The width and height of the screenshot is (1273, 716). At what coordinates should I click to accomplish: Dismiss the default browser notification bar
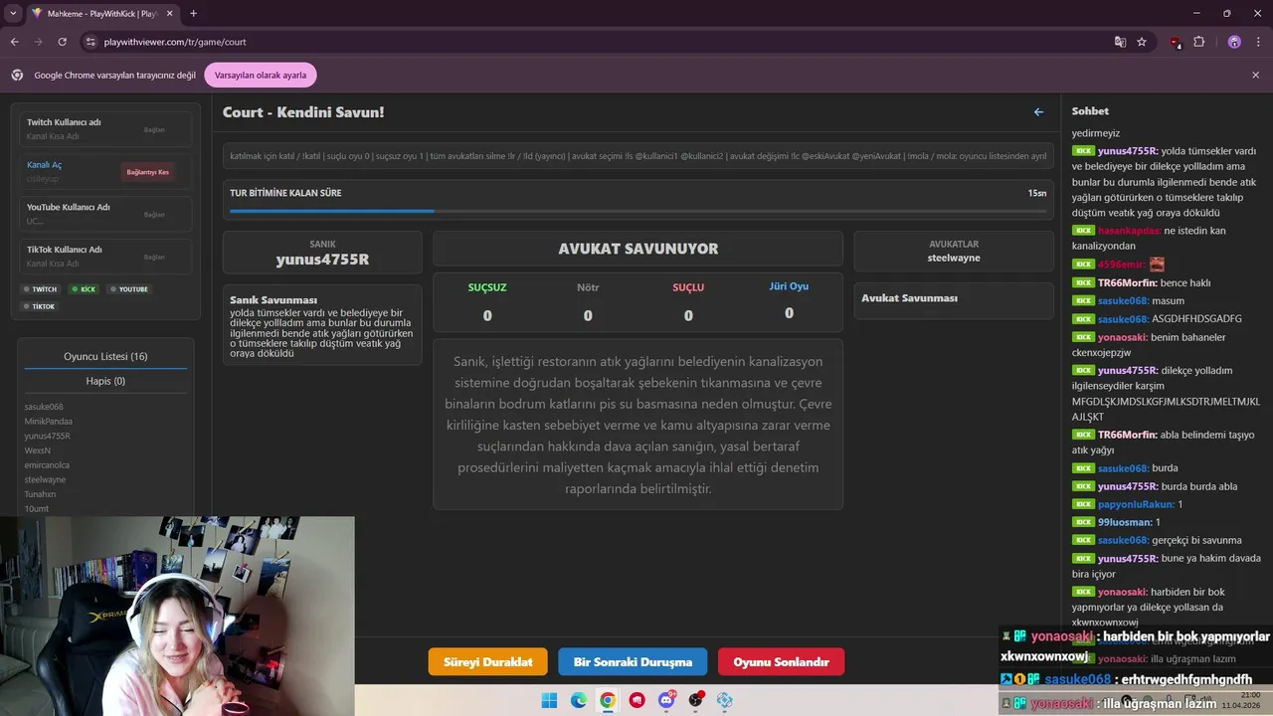[1255, 75]
